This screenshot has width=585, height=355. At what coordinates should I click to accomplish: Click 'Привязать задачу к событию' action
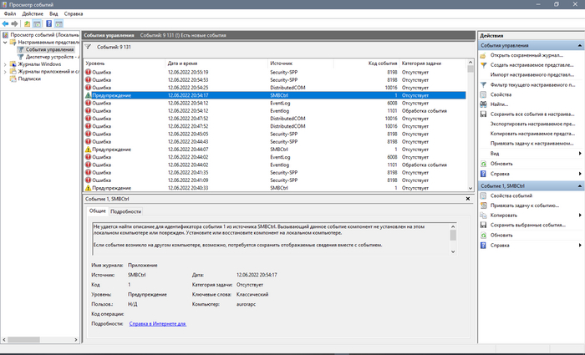(523, 205)
